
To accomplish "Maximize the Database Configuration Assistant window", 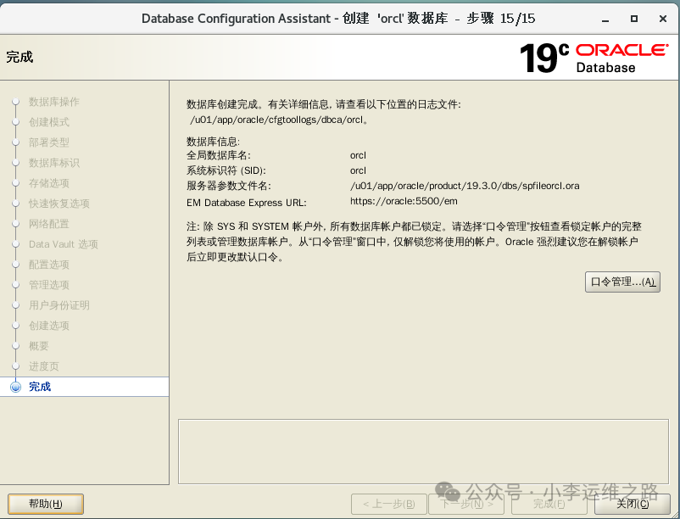I will (634, 19).
